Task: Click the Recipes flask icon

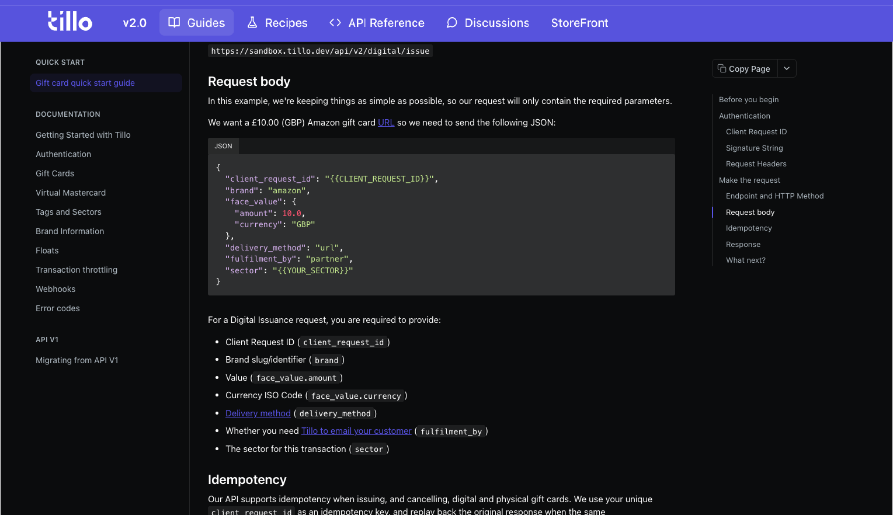Action: pyautogui.click(x=252, y=22)
